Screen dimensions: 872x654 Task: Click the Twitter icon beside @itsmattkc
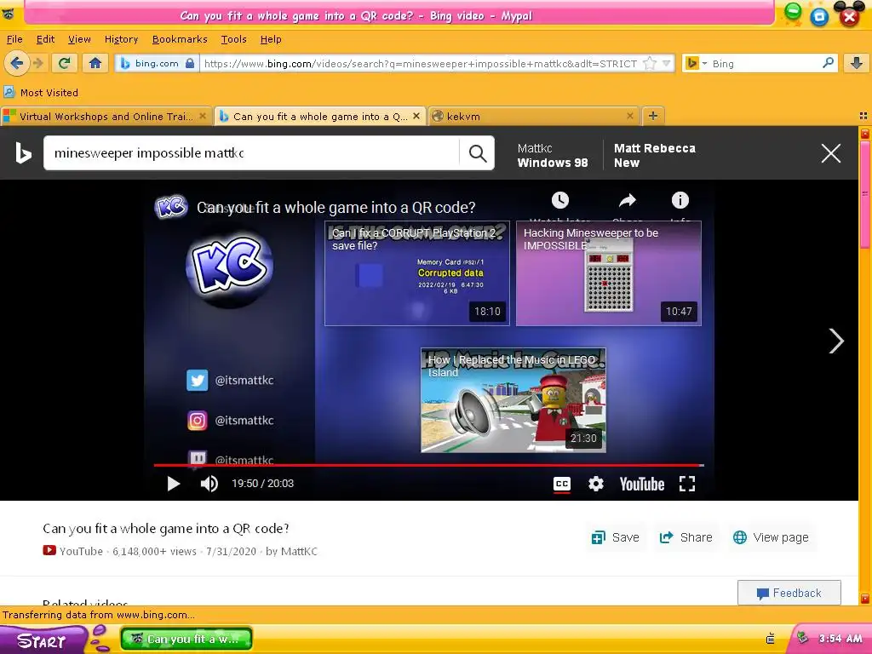pyautogui.click(x=197, y=381)
